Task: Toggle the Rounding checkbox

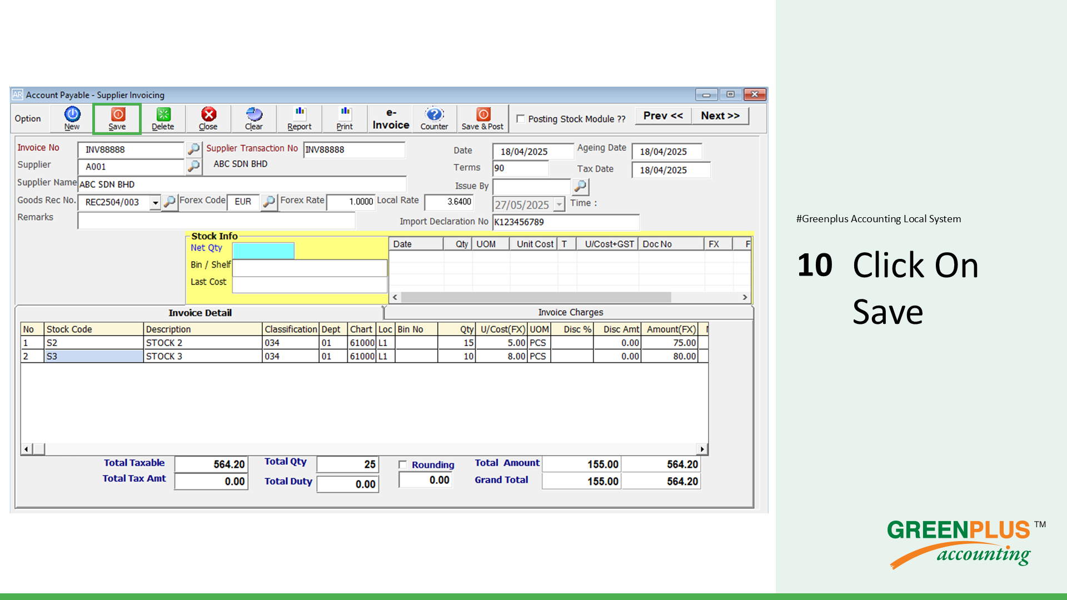Action: tap(403, 464)
